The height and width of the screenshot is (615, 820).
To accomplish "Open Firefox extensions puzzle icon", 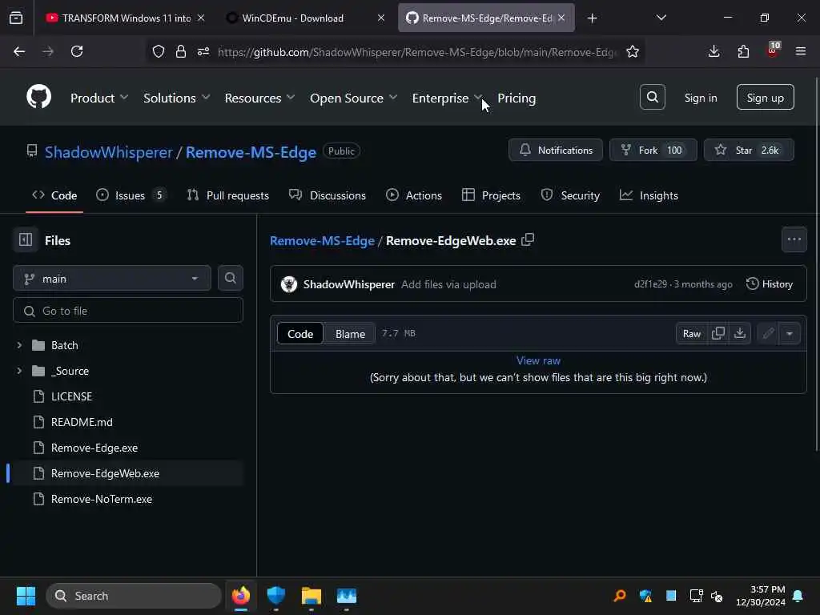I will pyautogui.click(x=743, y=51).
